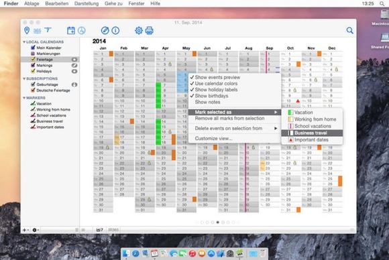Collapse the Markers section

(x=24, y=98)
